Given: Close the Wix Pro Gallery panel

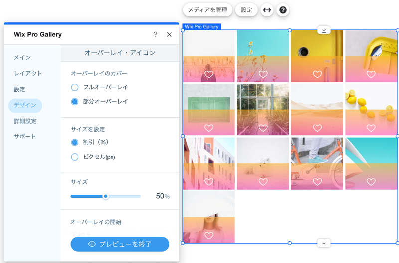Looking at the screenshot, I should click(x=169, y=34).
